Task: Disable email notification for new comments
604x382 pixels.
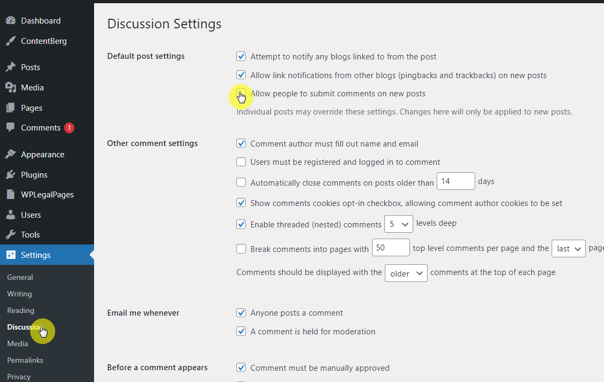Action: coord(241,312)
